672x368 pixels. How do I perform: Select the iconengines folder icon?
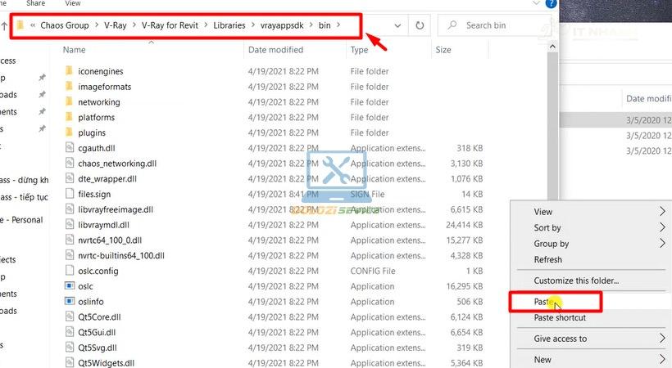click(70, 71)
